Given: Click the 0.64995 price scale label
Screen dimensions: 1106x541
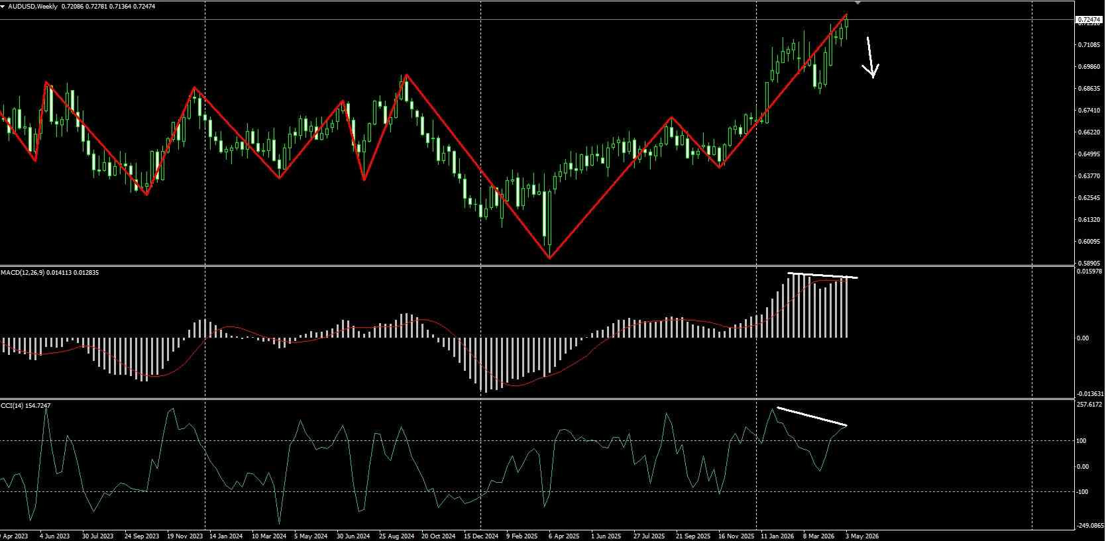Looking at the screenshot, I should [1089, 154].
